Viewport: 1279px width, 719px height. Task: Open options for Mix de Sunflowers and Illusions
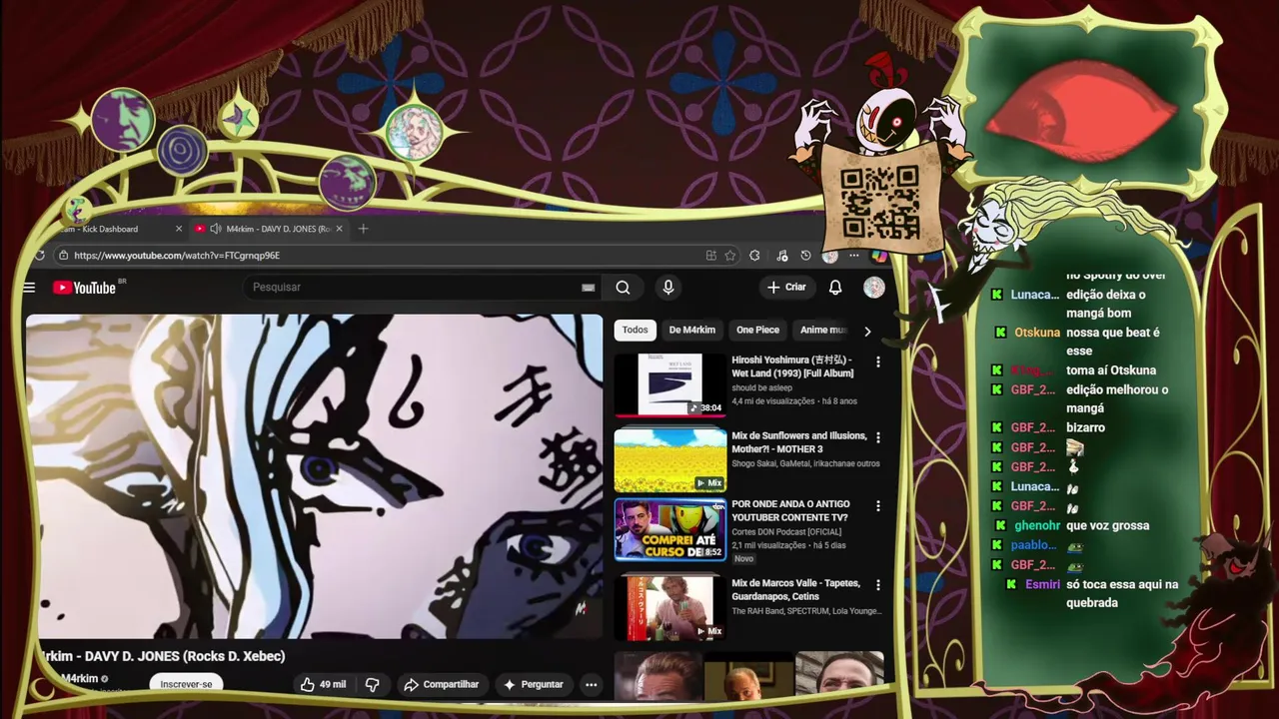pyautogui.click(x=878, y=437)
